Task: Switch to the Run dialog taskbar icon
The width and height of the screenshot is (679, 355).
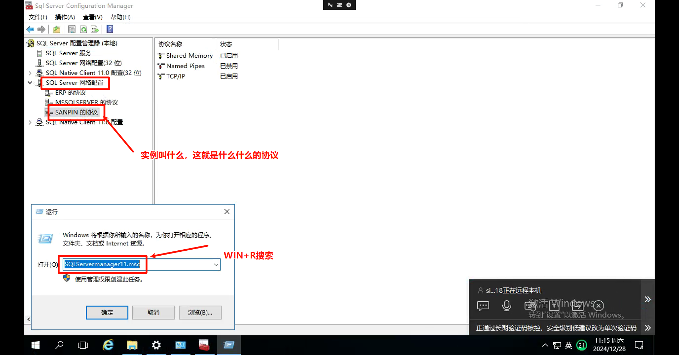Action: click(x=229, y=345)
